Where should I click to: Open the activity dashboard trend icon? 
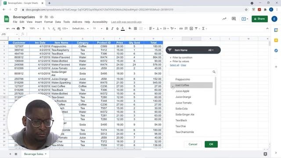pyautogui.click(x=224, y=18)
